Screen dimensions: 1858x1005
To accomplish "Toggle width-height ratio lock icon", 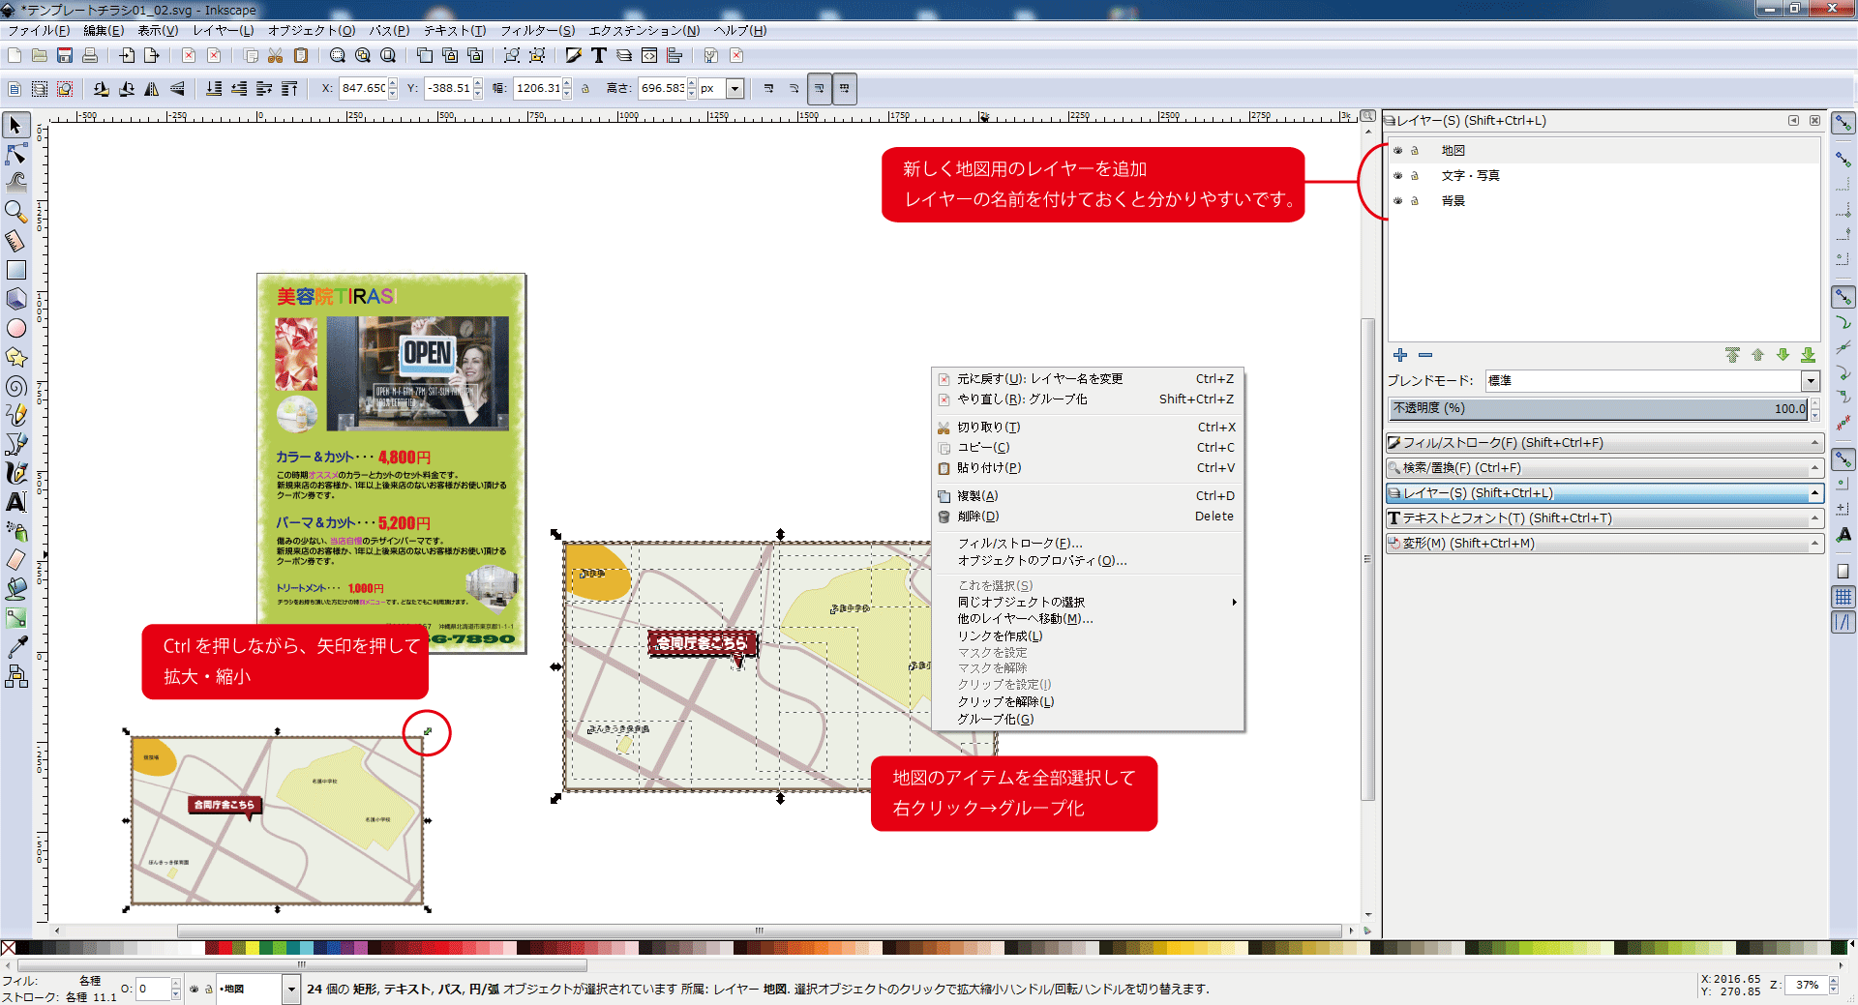I will [585, 89].
